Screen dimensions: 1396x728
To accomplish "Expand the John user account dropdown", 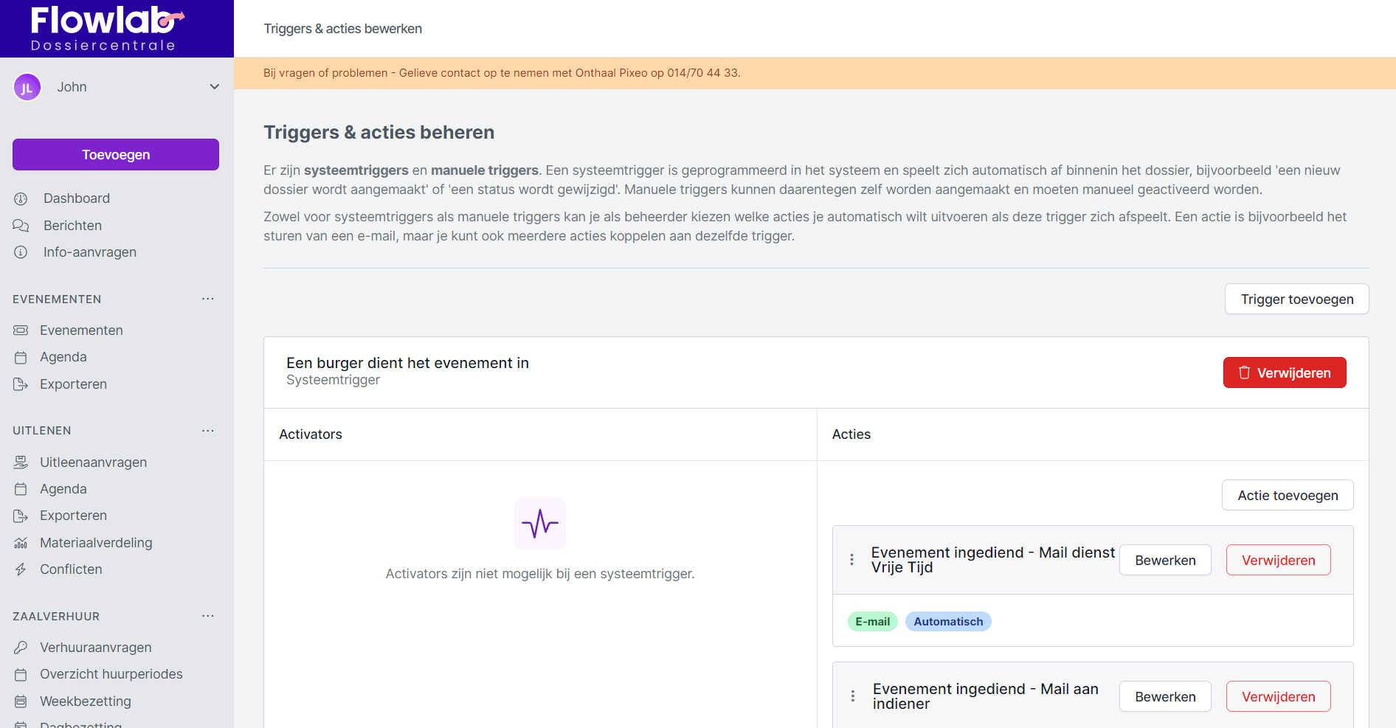I will 214,87.
